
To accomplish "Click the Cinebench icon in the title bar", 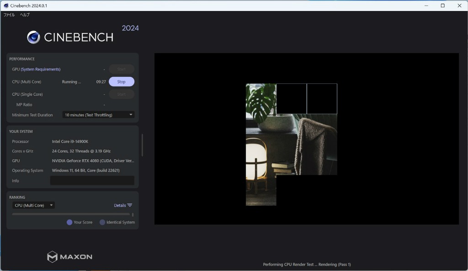I will (5, 5).
